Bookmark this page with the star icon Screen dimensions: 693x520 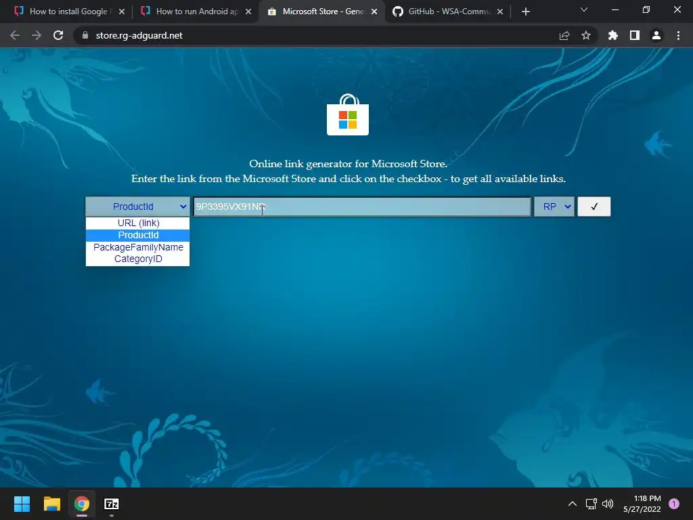point(586,35)
